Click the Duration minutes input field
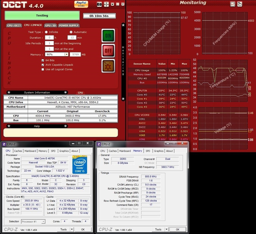Image resolution: width=256 pixels, height=234 pixels. [x=72, y=37]
